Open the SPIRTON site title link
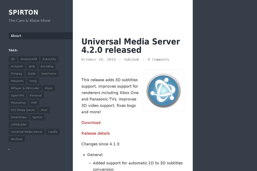The image size is (257, 171). [x=23, y=12]
